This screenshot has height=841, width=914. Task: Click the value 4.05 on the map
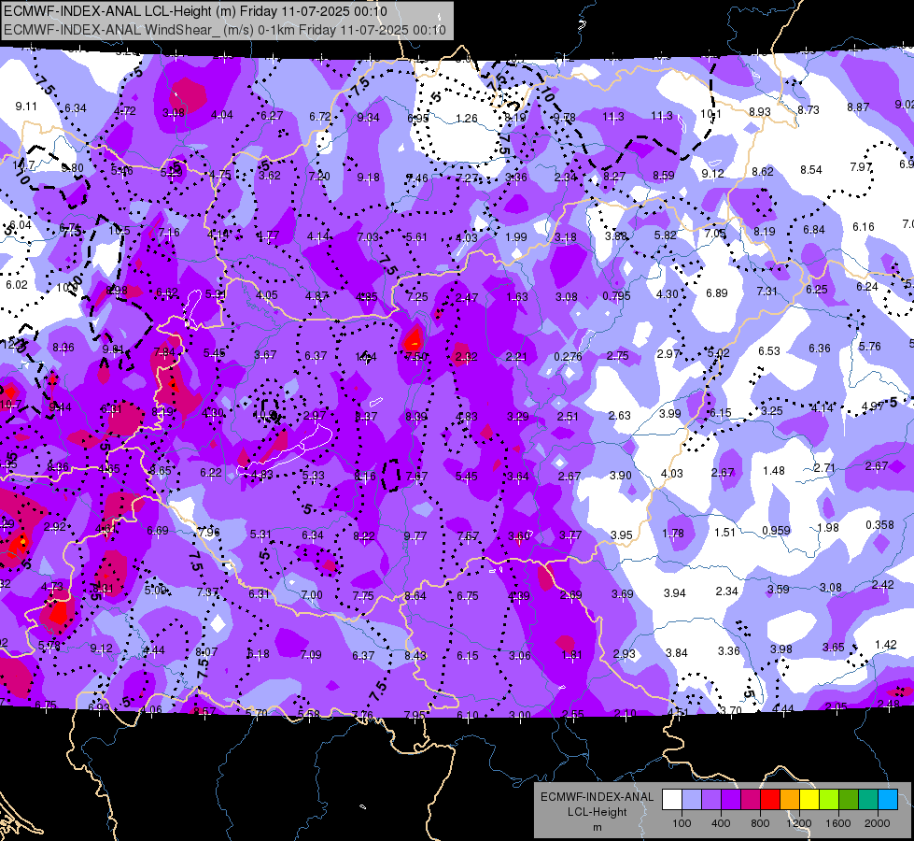point(266,295)
